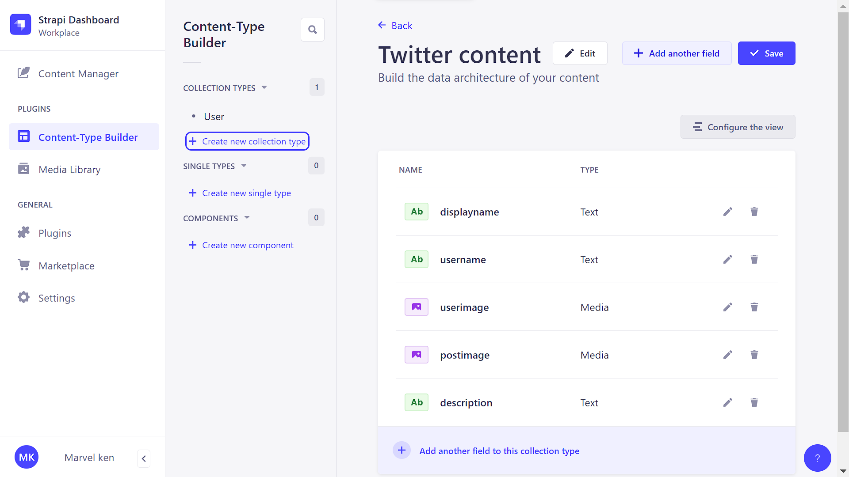Delete the displayname field
849x477 pixels.
(x=754, y=212)
